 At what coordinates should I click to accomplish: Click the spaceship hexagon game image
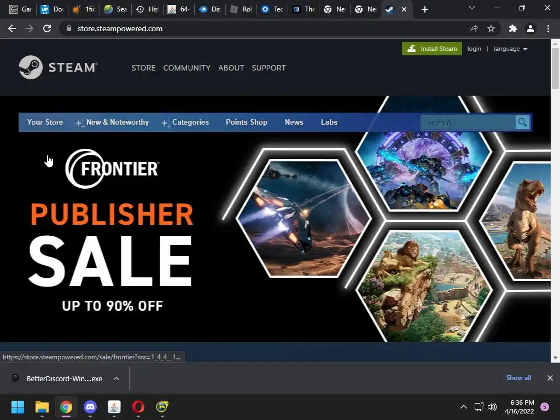pos(304,219)
